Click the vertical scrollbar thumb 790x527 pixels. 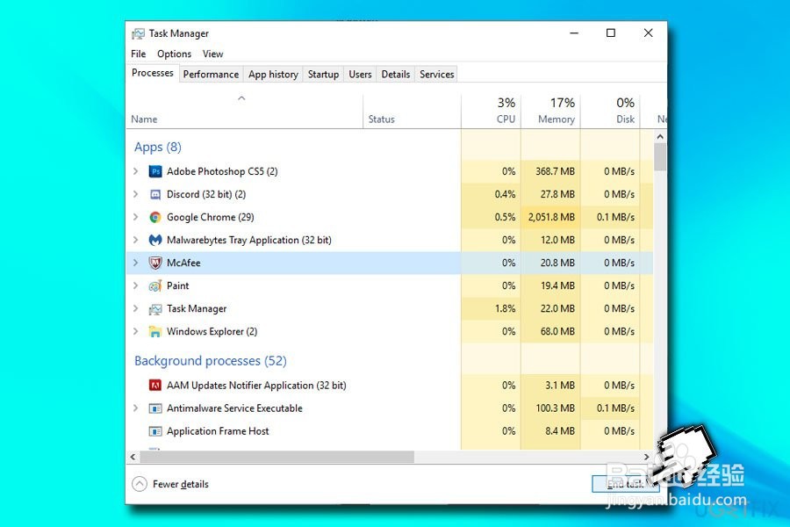(660, 157)
